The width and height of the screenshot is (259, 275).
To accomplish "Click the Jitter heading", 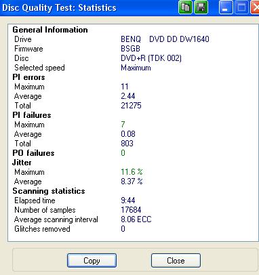I will [22, 163].
